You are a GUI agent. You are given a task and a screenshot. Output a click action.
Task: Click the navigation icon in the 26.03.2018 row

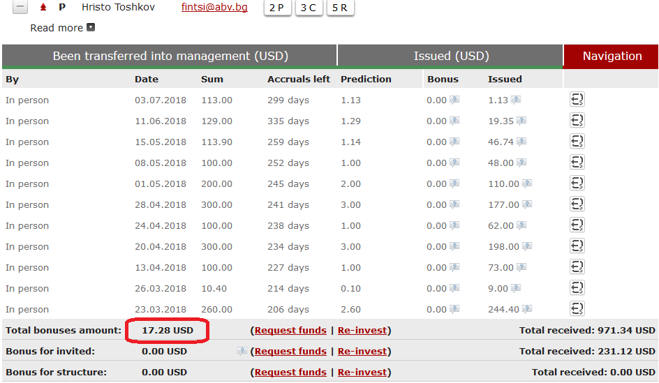point(577,288)
